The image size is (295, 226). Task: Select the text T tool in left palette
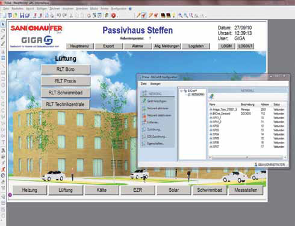(x=3, y=142)
